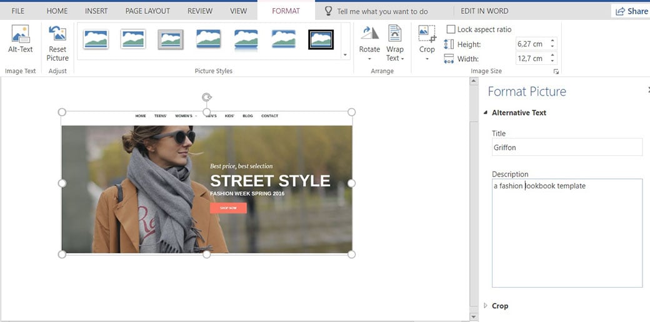
Task: Collapse the Alternative Text section
Action: click(x=519, y=113)
